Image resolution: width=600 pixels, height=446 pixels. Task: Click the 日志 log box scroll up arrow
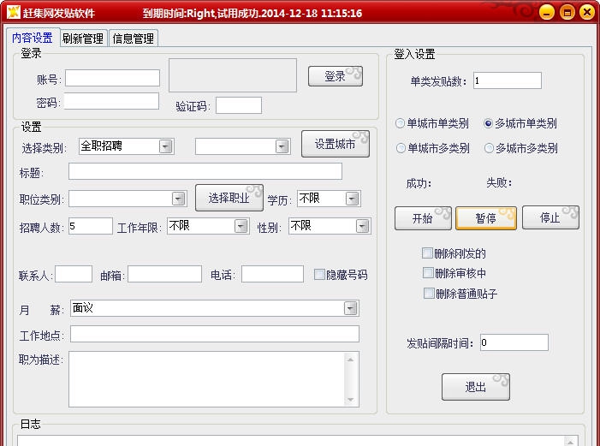point(571,442)
